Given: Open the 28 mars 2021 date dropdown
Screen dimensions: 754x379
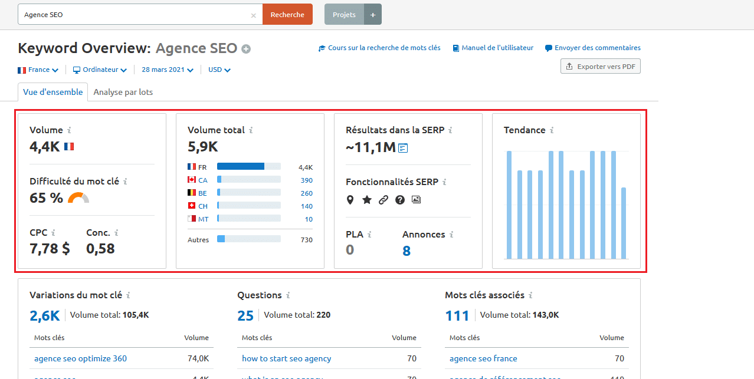Looking at the screenshot, I should click(167, 70).
